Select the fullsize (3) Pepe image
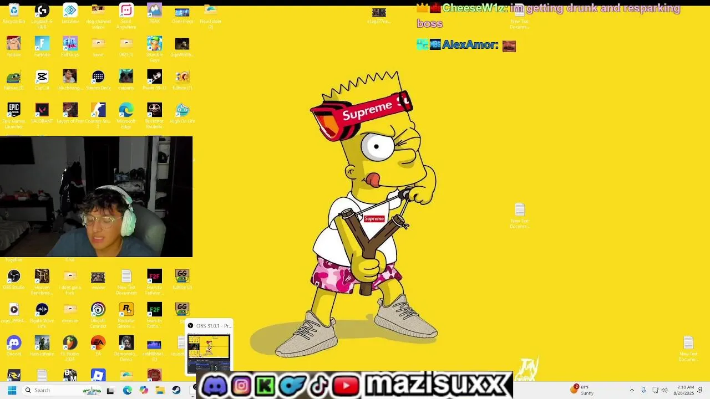The image size is (710, 399). click(x=14, y=80)
